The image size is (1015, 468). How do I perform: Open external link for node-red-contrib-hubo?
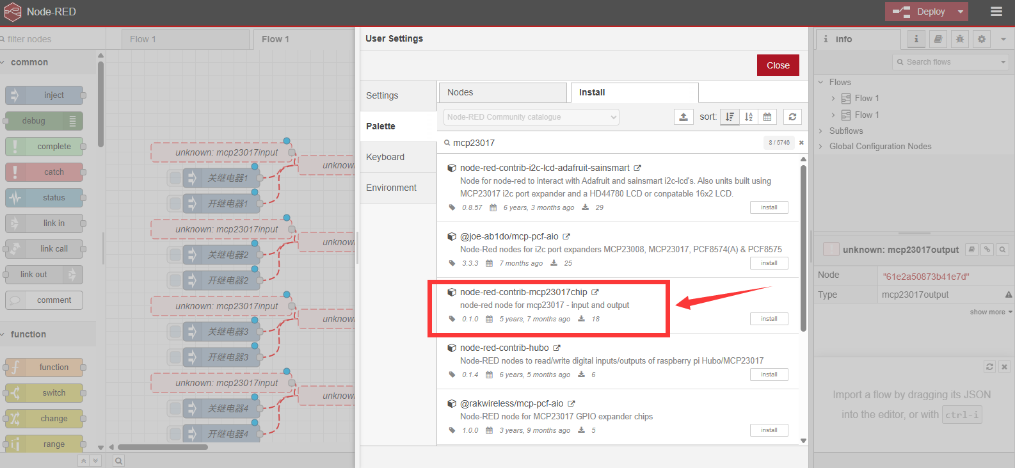point(557,348)
